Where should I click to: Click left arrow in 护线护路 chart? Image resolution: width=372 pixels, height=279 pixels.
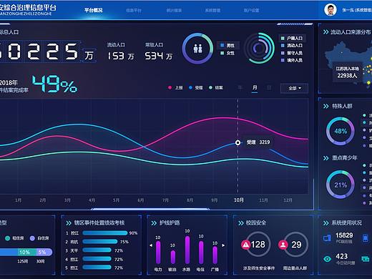point(151,245)
